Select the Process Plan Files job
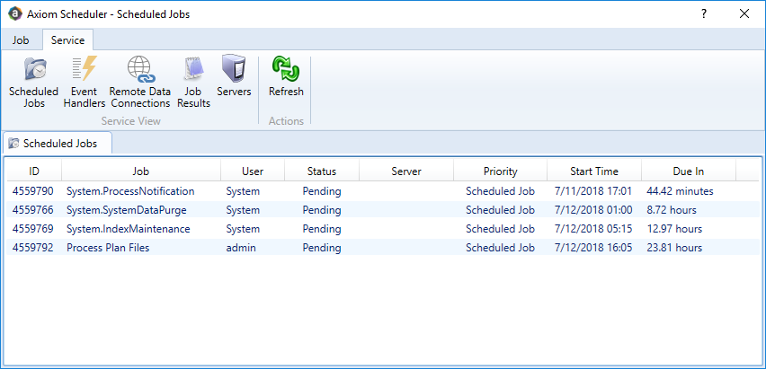The image size is (766, 369). pos(108,248)
